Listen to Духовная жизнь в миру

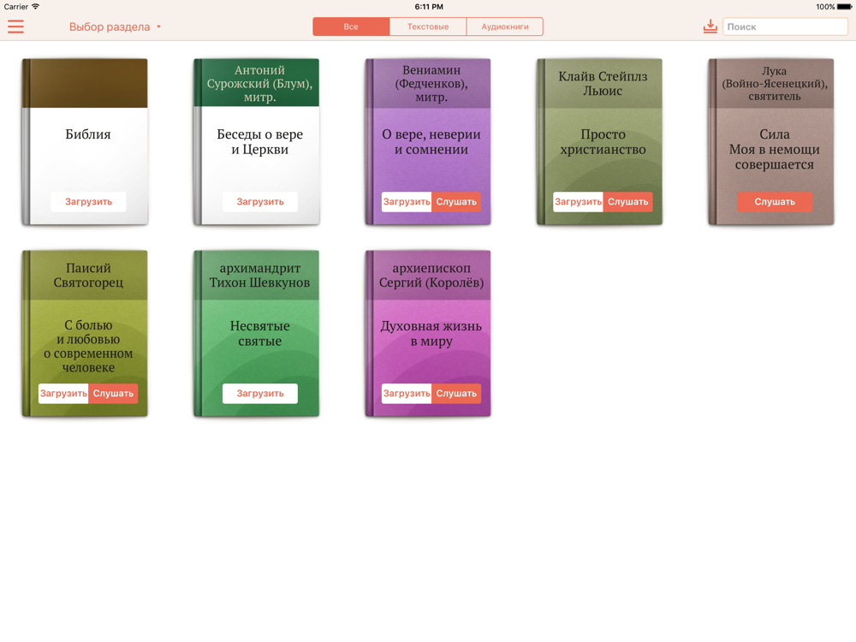tap(456, 393)
